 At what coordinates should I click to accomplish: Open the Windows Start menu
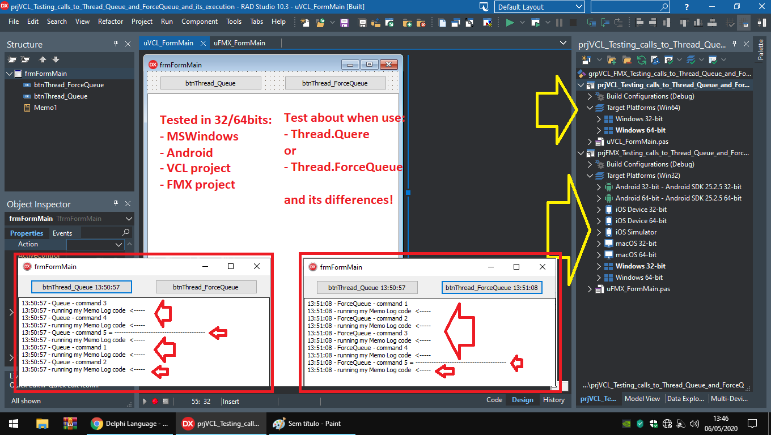(x=13, y=423)
